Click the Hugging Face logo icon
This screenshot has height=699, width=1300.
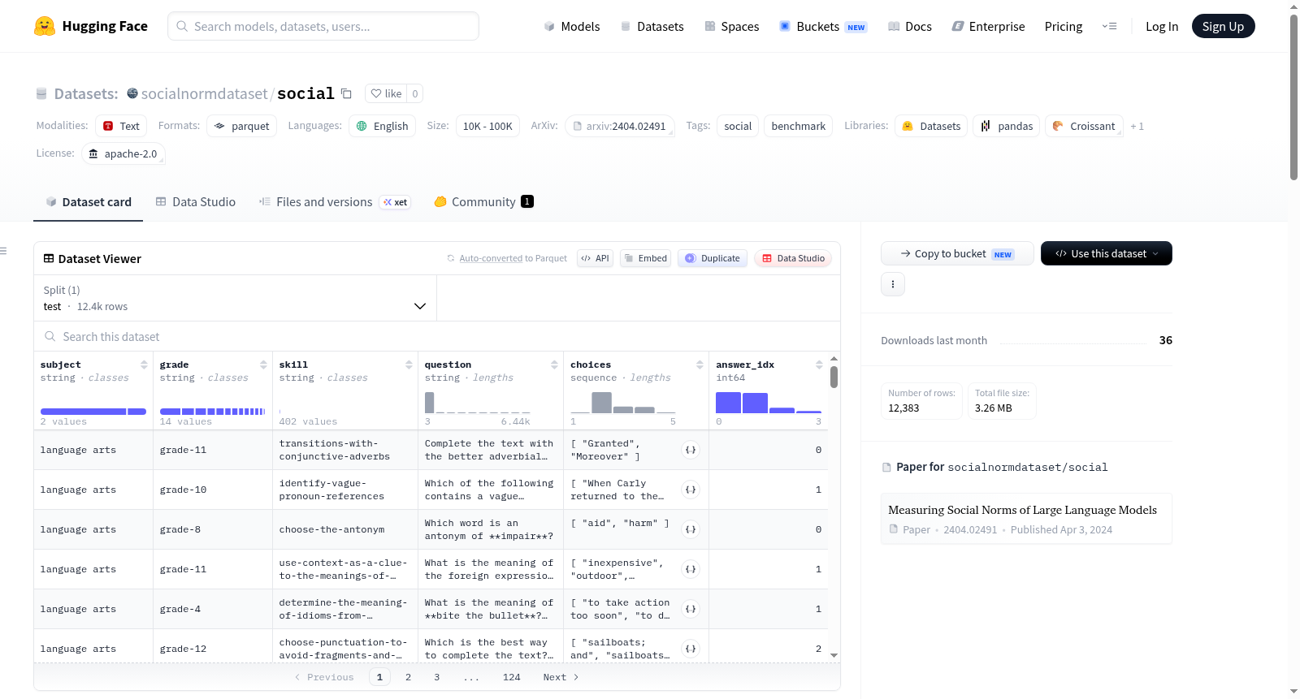[45, 26]
